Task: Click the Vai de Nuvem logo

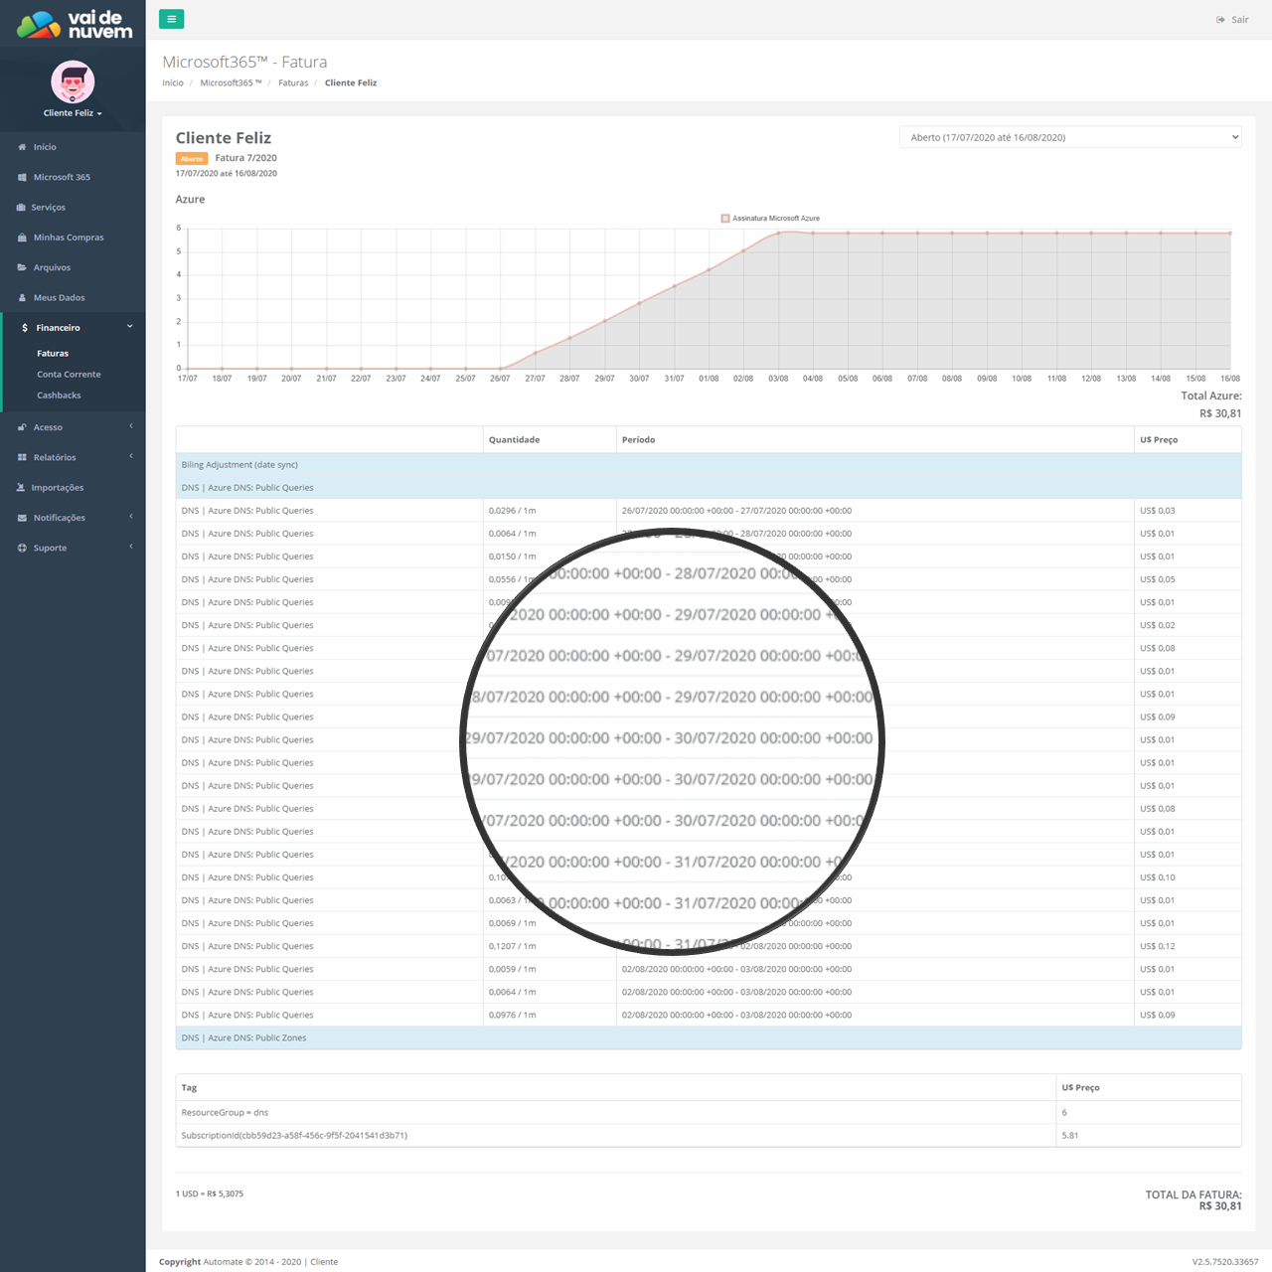Action: [74, 24]
